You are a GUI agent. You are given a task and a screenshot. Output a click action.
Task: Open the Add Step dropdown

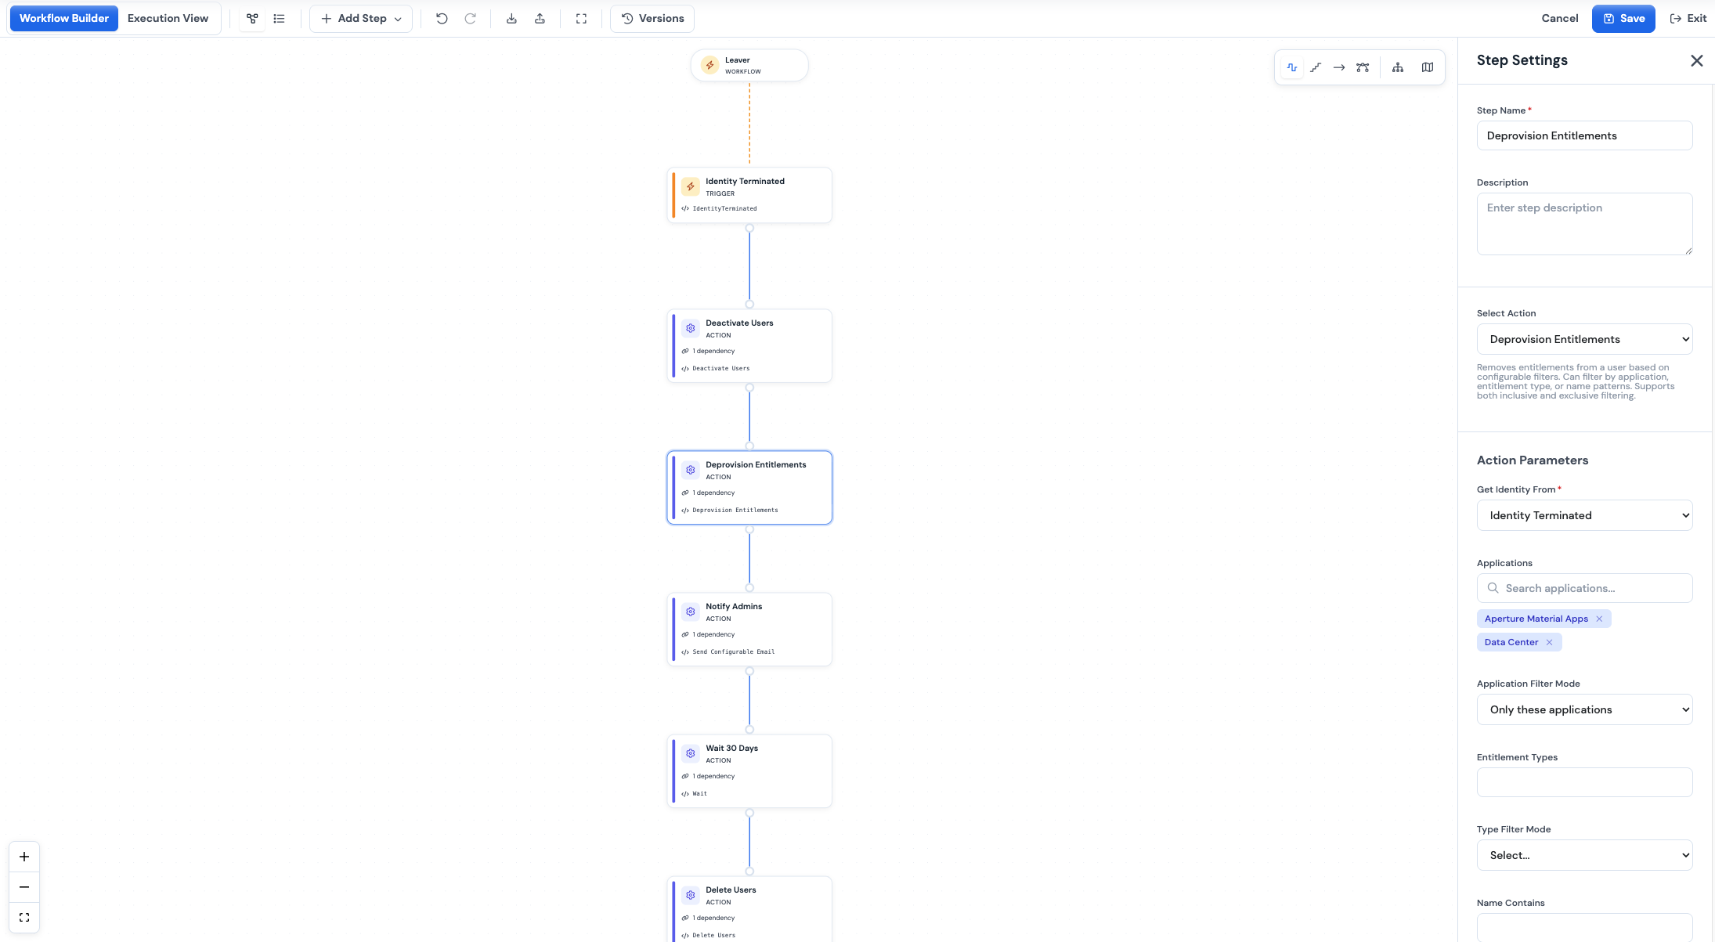(x=361, y=18)
